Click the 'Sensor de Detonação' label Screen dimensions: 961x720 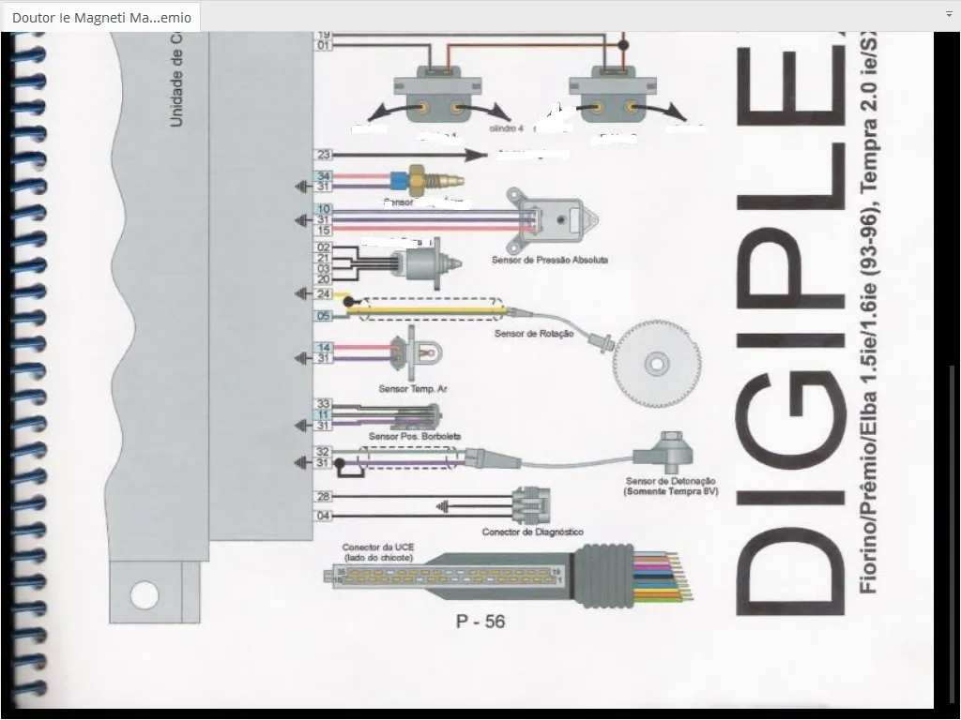tap(670, 481)
